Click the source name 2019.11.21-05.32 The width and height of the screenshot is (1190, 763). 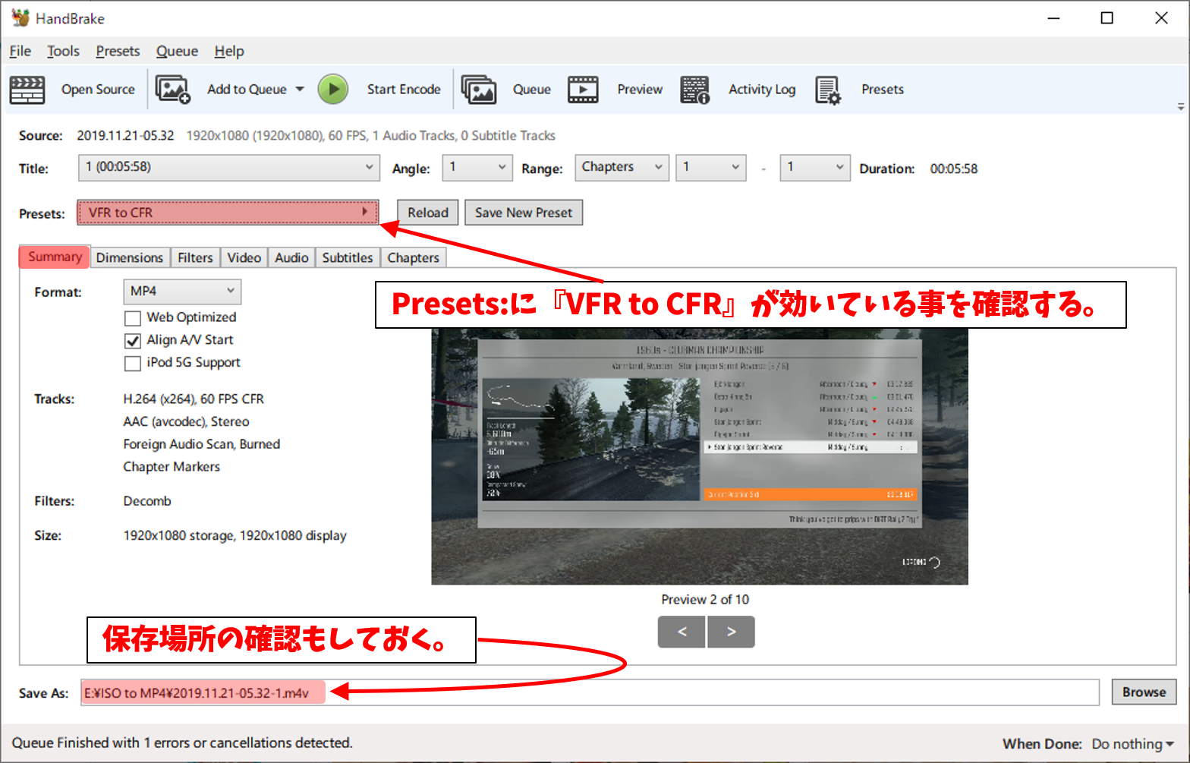125,136
